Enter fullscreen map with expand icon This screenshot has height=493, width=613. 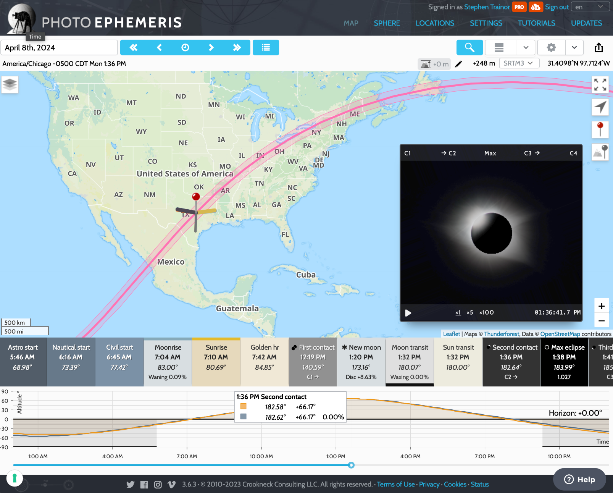[x=600, y=84]
